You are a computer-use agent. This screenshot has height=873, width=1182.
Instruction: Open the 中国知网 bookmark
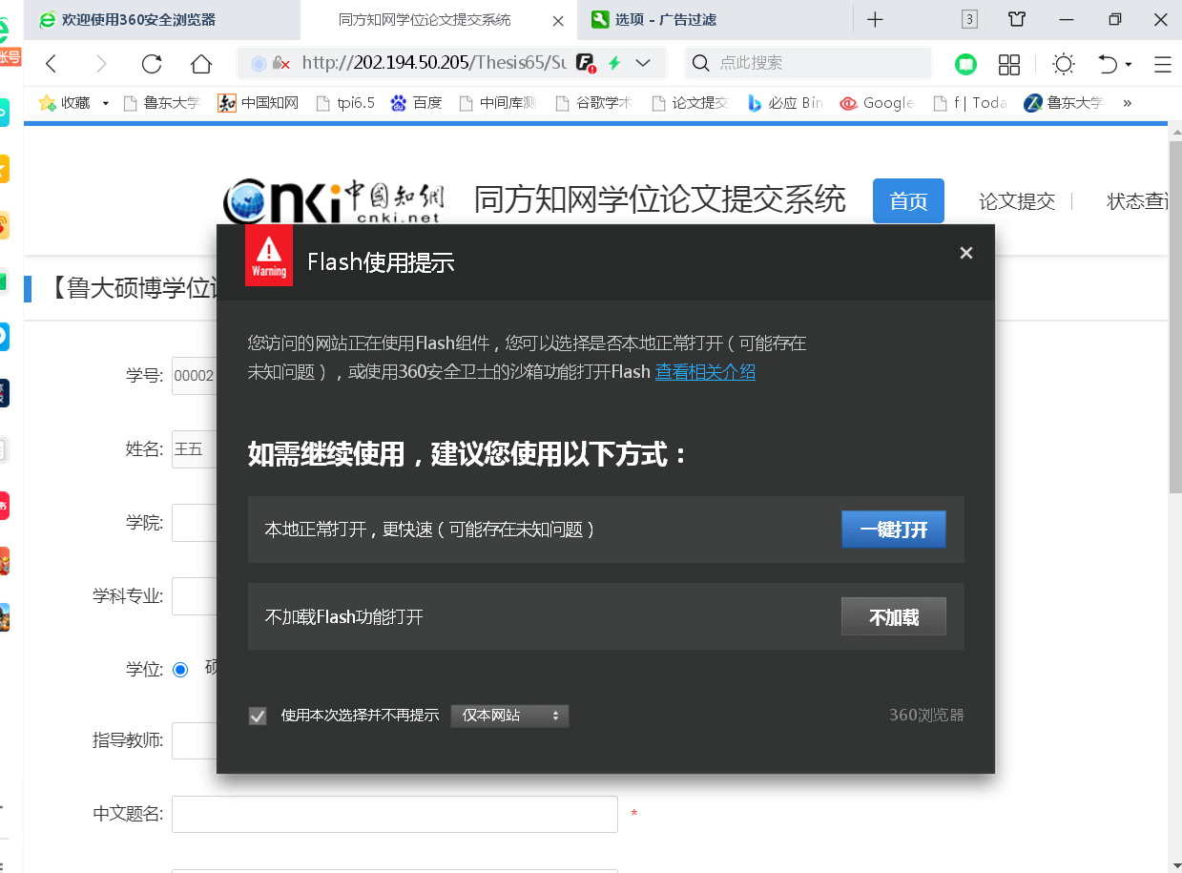(258, 103)
